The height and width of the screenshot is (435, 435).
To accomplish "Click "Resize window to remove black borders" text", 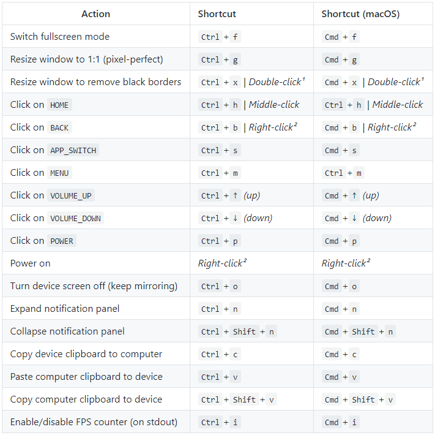I will tap(95, 82).
